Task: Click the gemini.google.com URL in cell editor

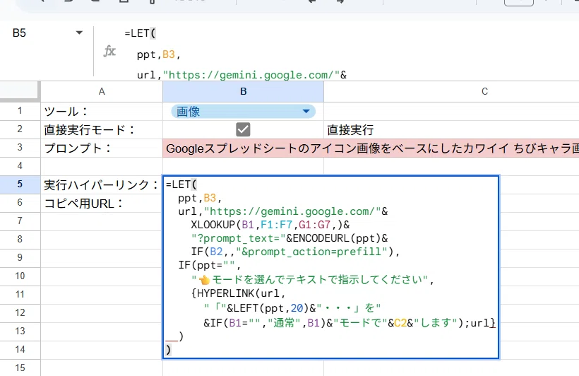Action: [292, 211]
